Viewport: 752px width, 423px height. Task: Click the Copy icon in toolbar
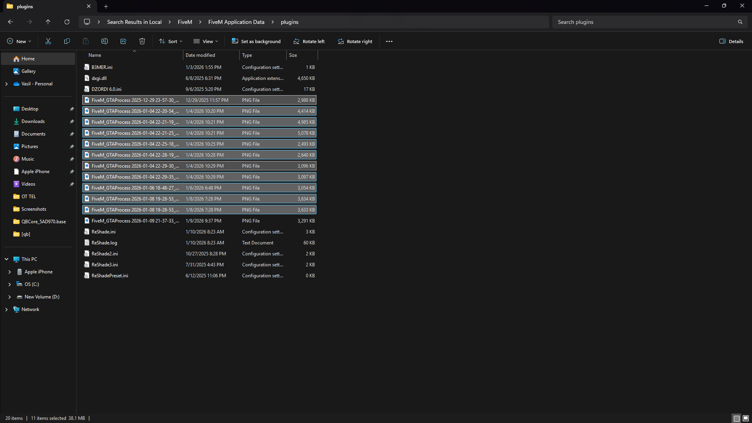pyautogui.click(x=67, y=41)
